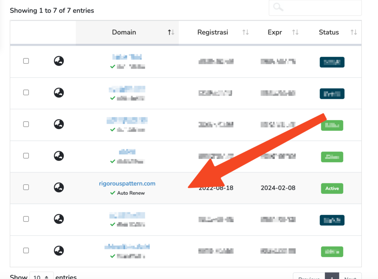Toggle the Registrasi column sort arrows
Image resolution: width=378 pixels, height=279 pixels.
point(245,32)
